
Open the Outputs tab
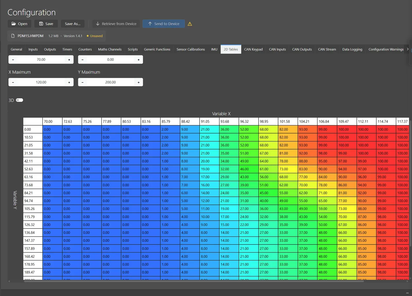[x=50, y=49]
